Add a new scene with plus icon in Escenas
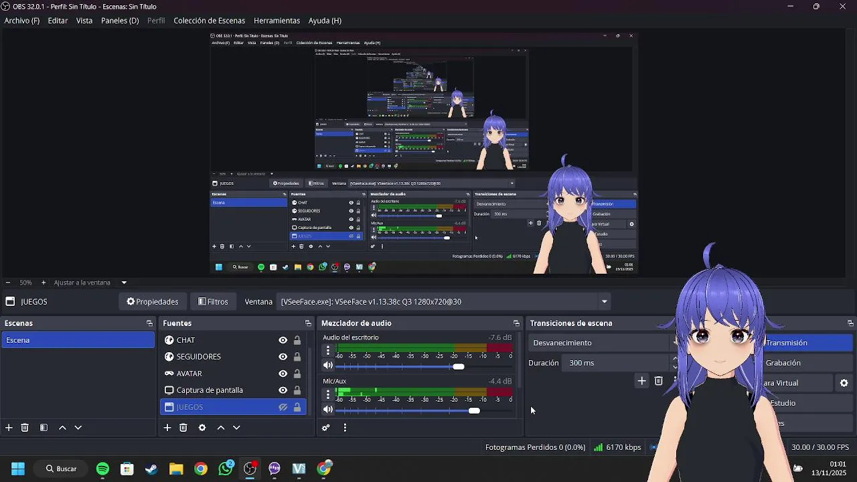Viewport: 857px width, 482px height. tap(9, 427)
